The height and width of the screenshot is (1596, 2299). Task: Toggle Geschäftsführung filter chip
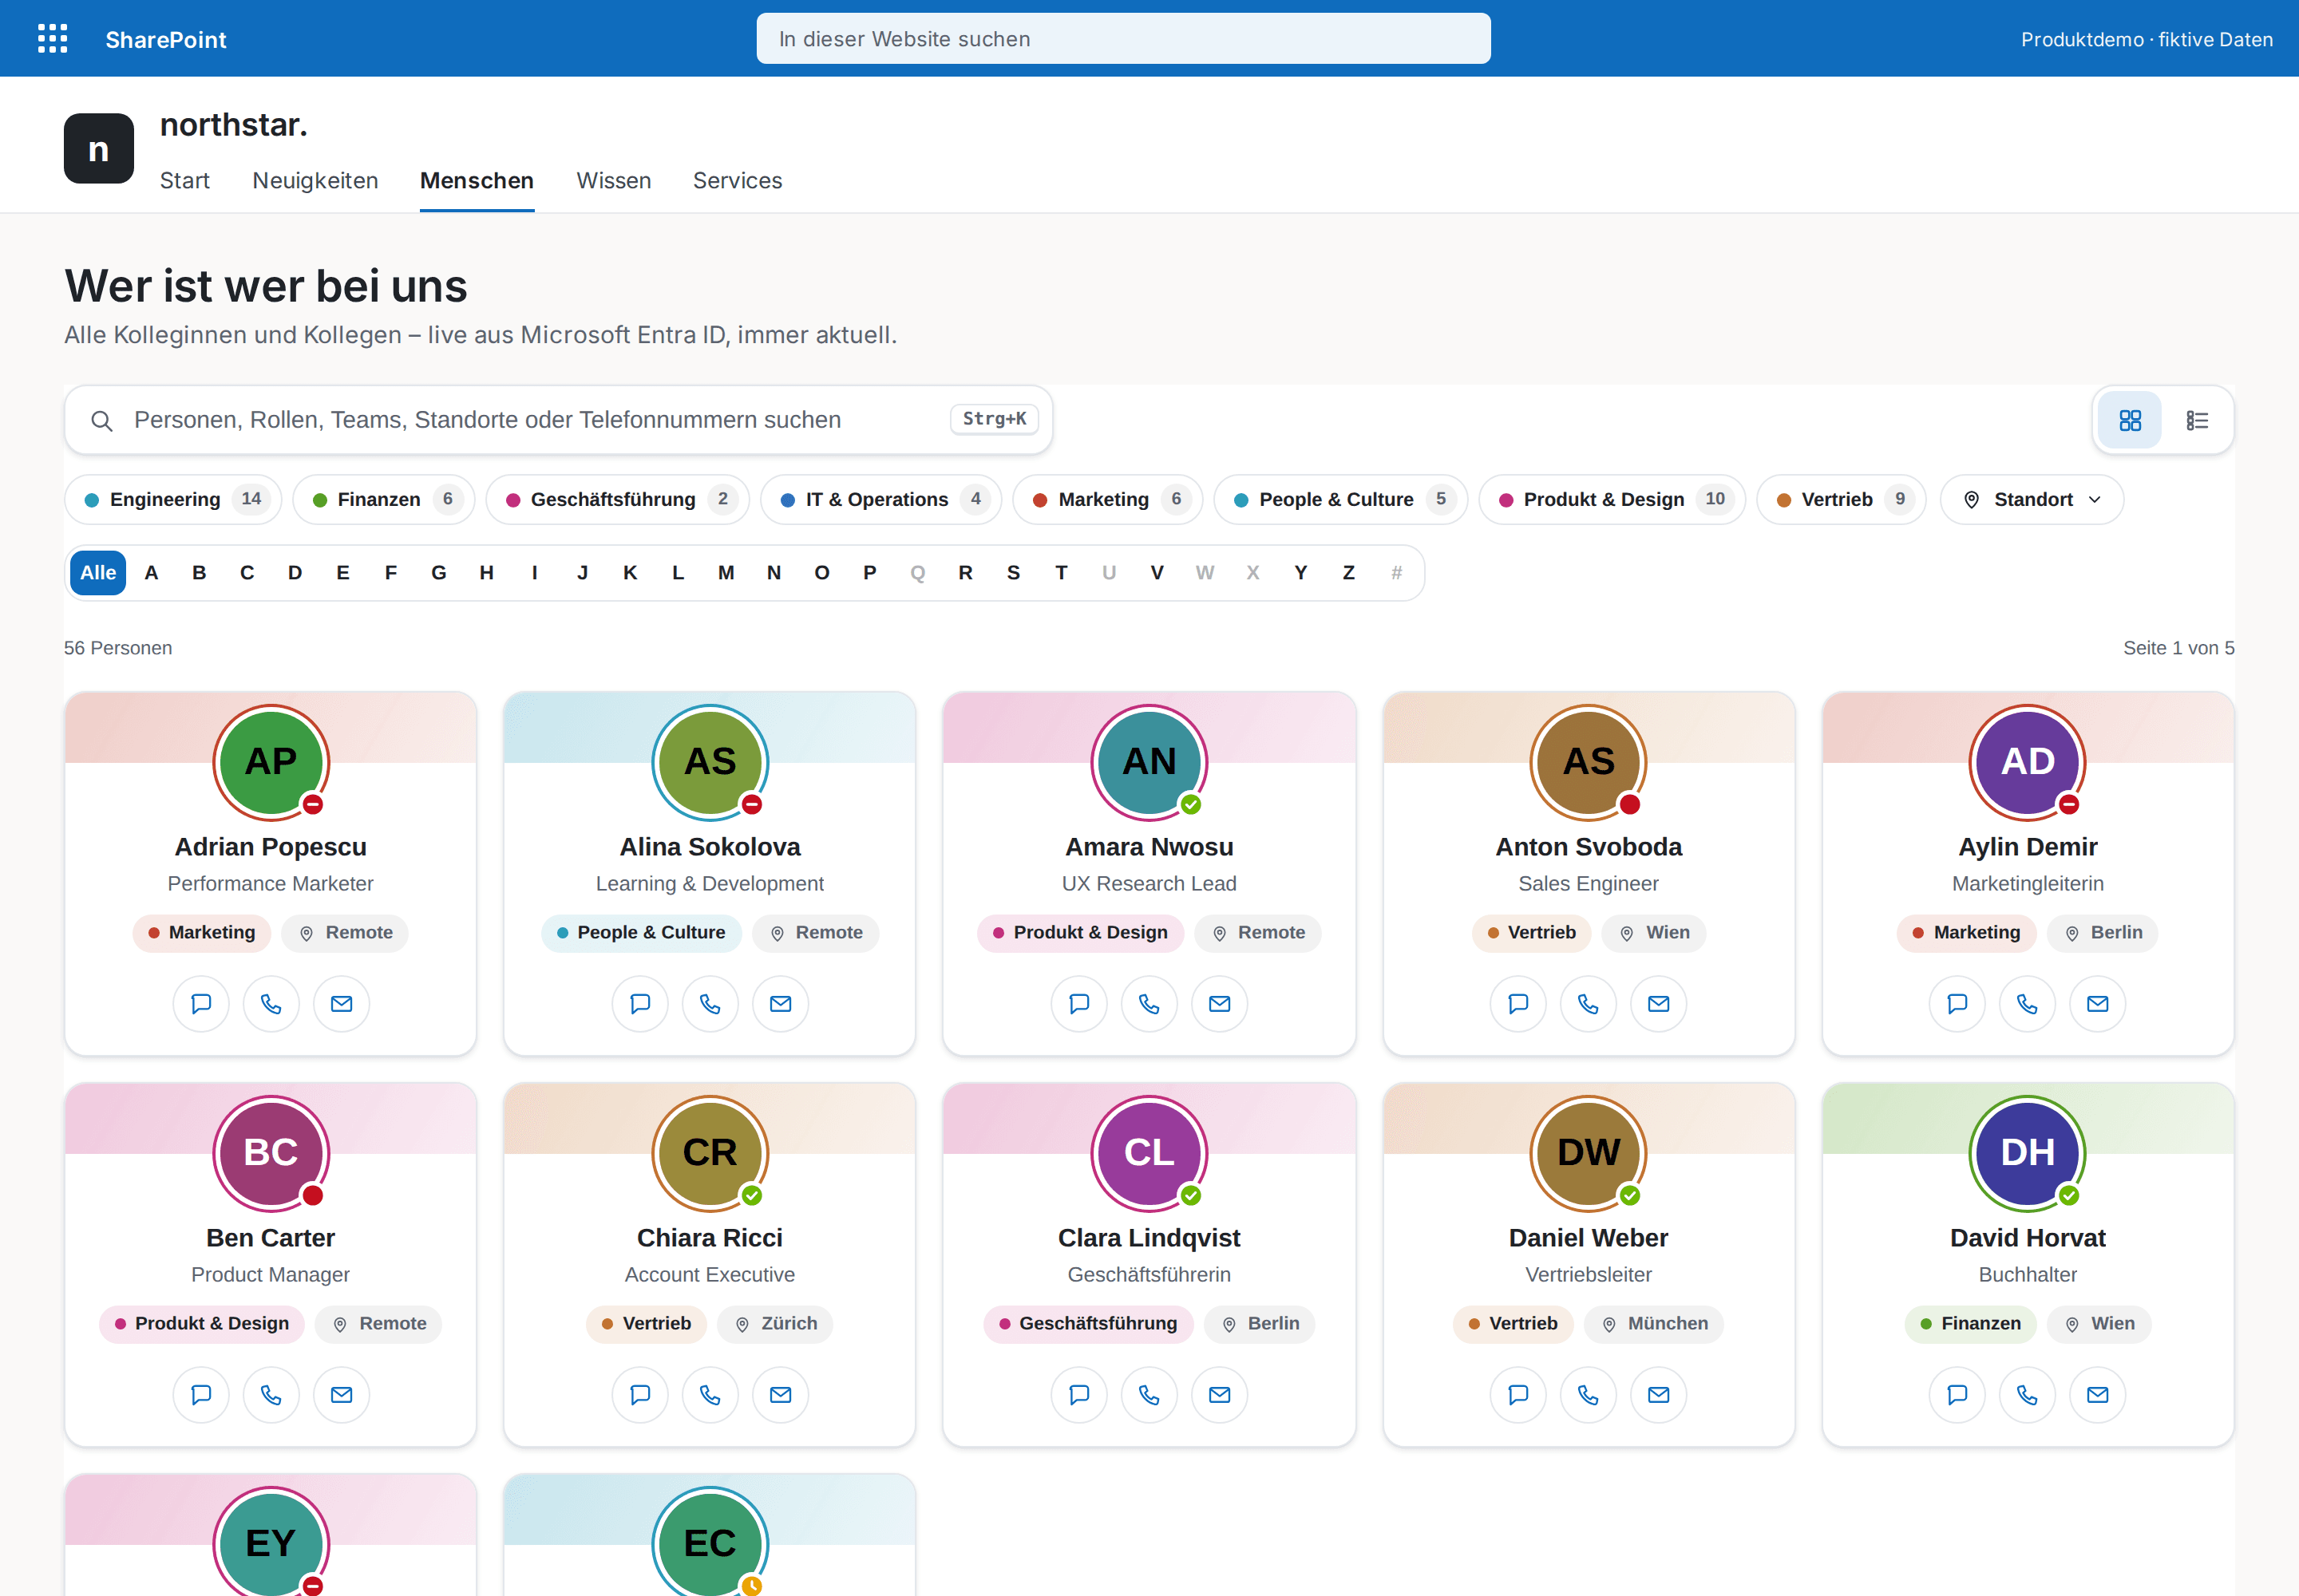tap(617, 499)
